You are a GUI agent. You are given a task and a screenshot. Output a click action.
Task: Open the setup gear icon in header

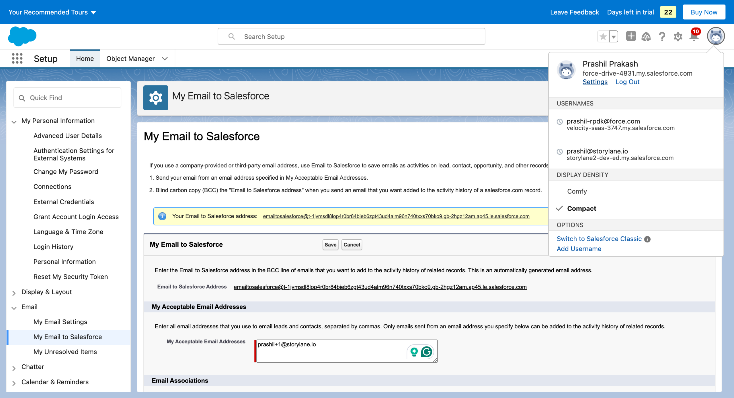678,36
